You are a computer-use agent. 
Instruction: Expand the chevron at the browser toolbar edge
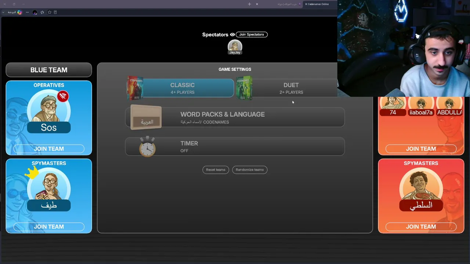(x=3, y=12)
